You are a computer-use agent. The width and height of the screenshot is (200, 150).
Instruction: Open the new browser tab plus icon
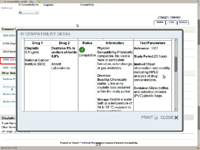point(39,2)
